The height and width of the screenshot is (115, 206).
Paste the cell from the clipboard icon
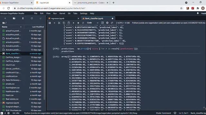click(69, 23)
